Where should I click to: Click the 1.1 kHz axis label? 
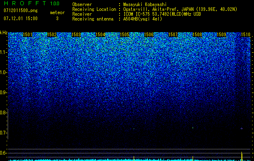pos(4,52)
